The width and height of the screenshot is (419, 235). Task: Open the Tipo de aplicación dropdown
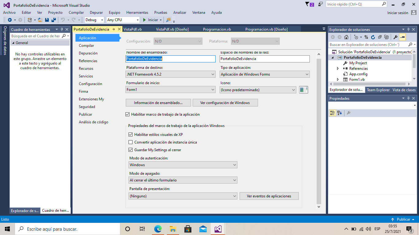point(265,74)
